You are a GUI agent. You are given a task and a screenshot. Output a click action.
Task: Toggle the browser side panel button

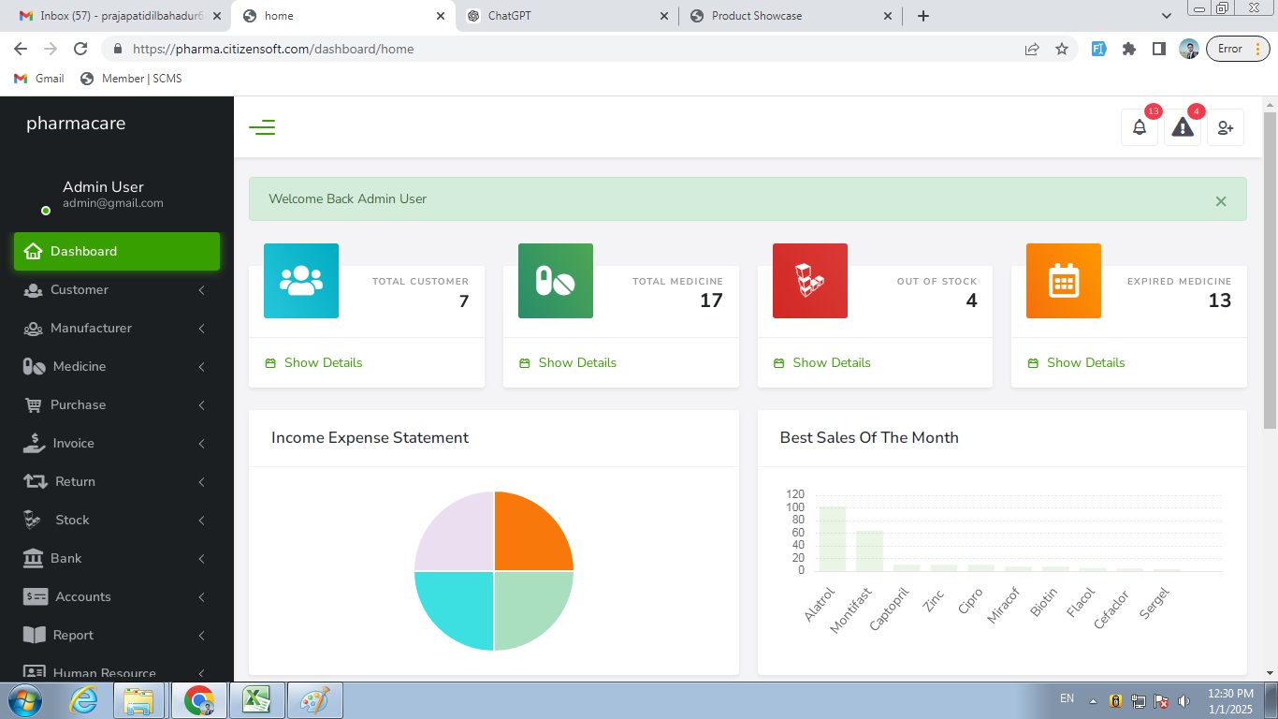point(1158,49)
